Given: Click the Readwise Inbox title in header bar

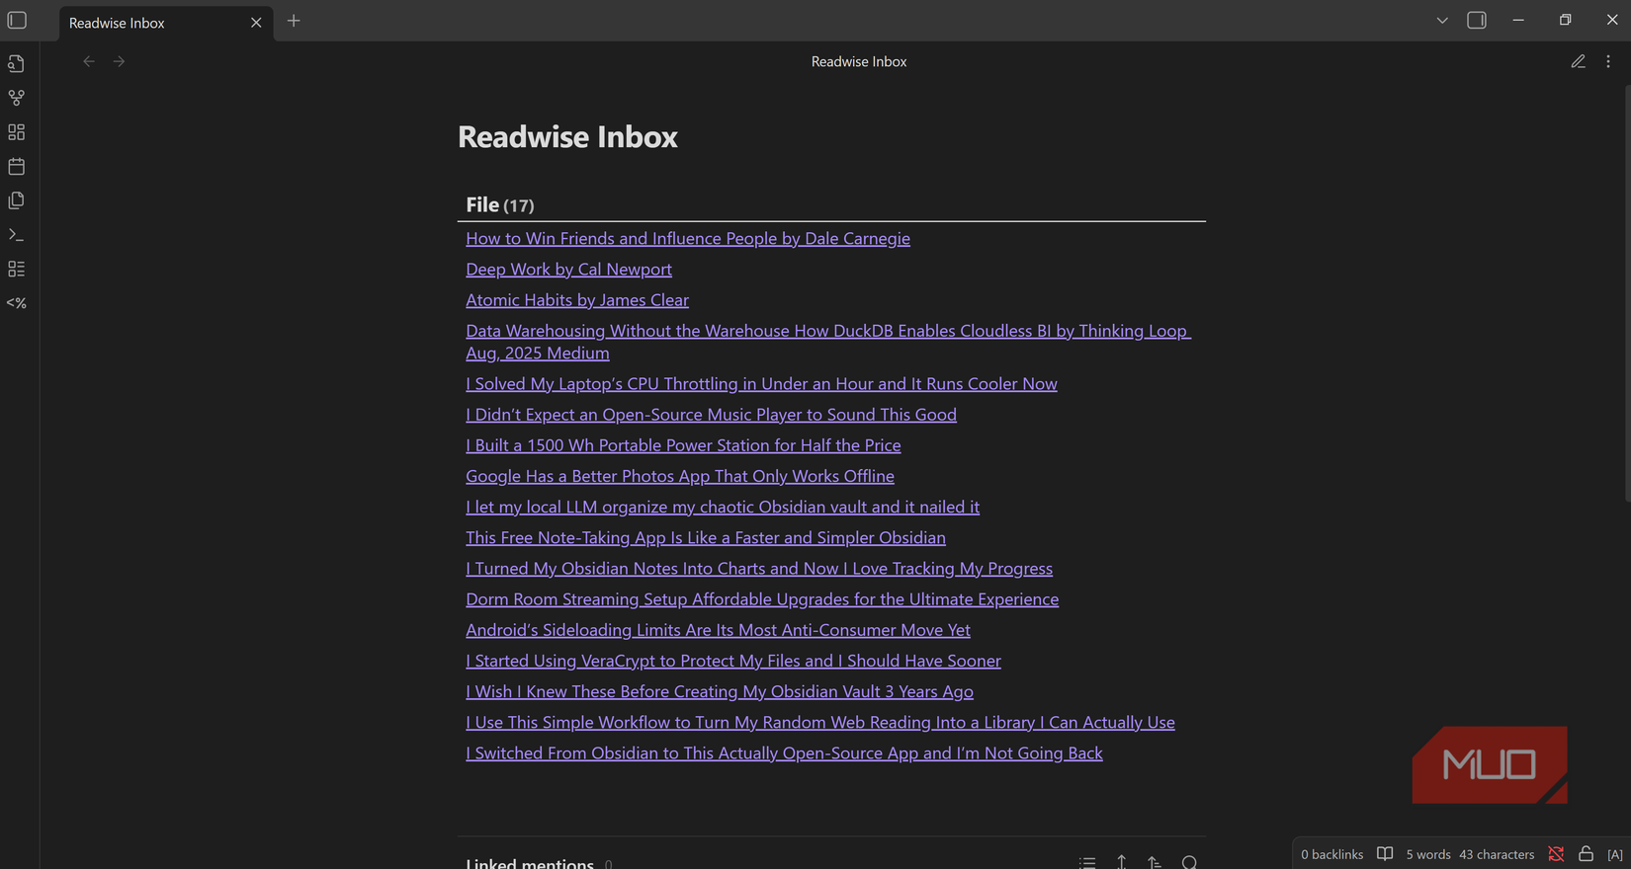Looking at the screenshot, I should pos(859,61).
